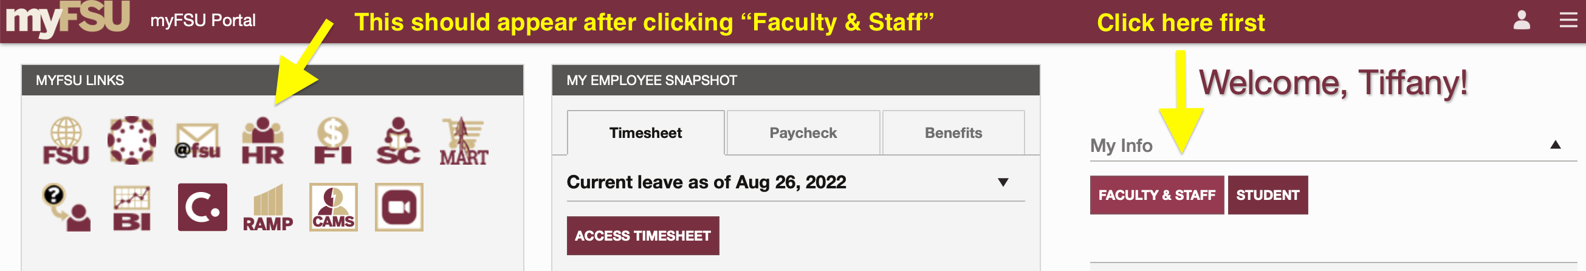Click the user profile icon in header
The height and width of the screenshot is (271, 1586).
click(x=1522, y=20)
